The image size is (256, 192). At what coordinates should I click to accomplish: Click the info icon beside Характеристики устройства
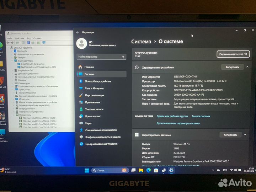(x=137, y=67)
